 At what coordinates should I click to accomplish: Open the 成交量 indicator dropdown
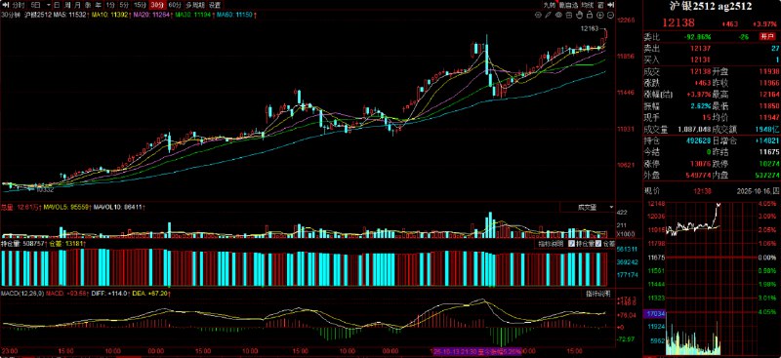tap(588, 207)
